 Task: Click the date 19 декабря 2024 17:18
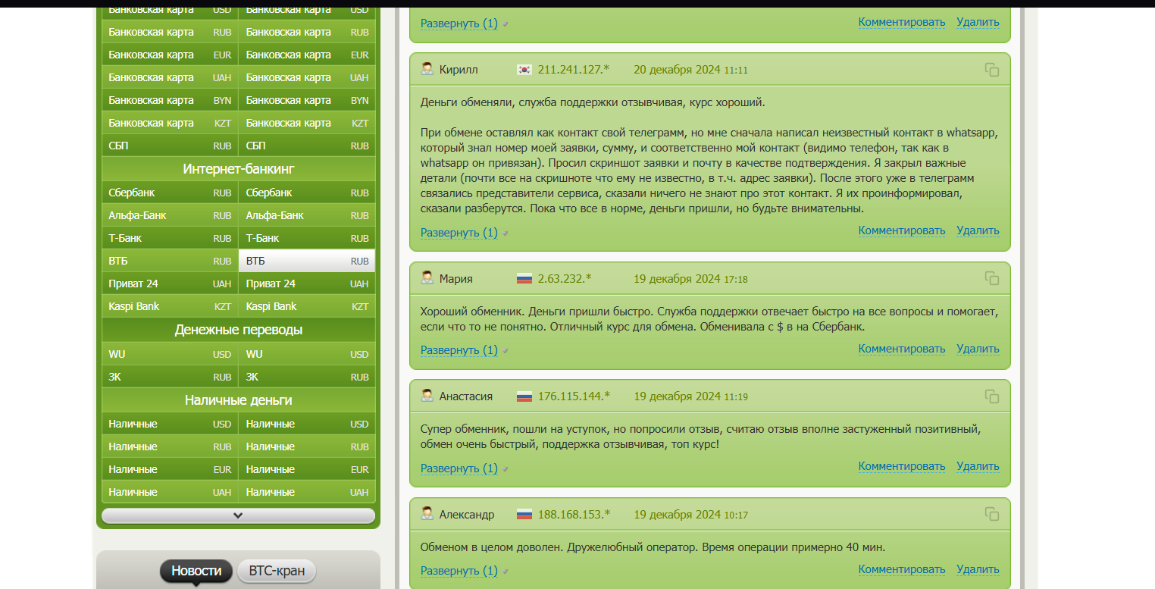690,279
